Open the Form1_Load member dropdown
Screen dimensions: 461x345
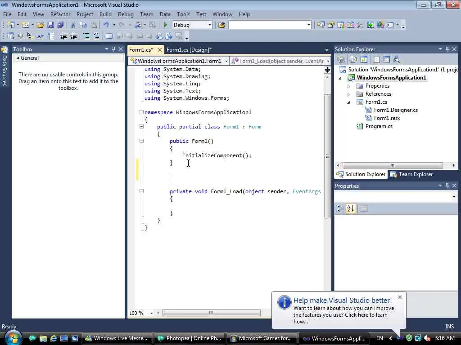click(x=328, y=61)
